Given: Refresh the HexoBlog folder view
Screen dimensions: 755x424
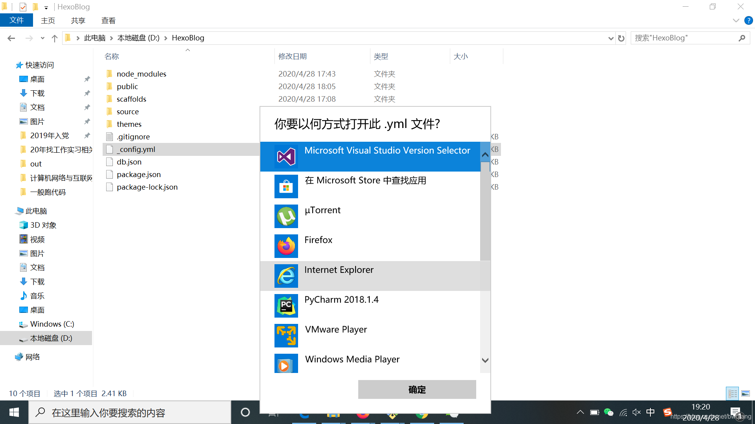Looking at the screenshot, I should [621, 38].
